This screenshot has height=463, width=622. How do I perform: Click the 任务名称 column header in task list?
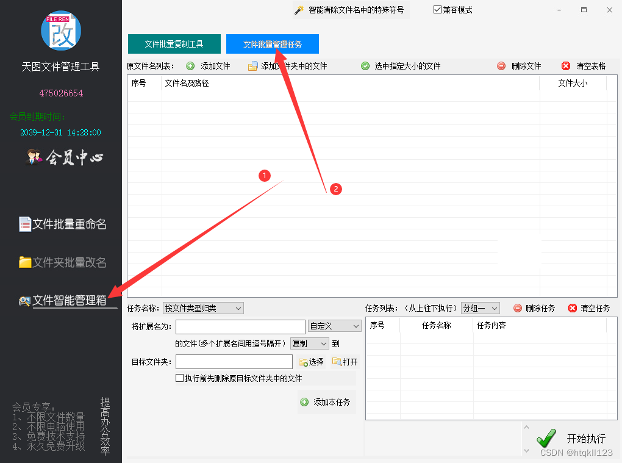[x=437, y=325]
